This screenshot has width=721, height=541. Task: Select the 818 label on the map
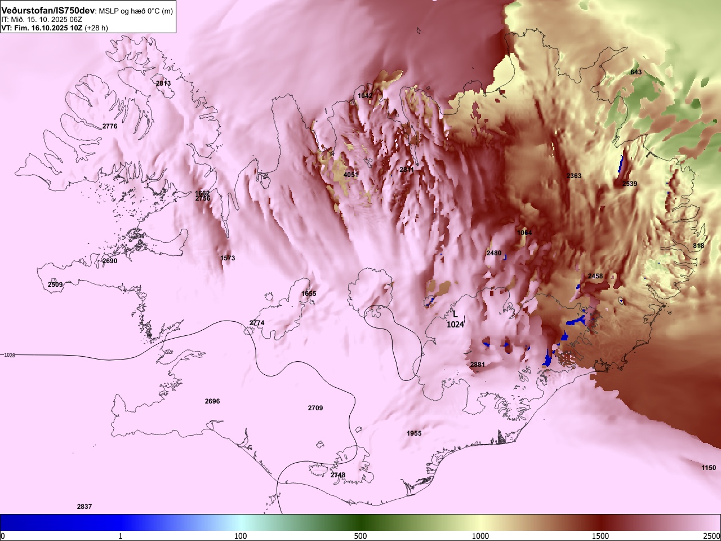(x=698, y=246)
